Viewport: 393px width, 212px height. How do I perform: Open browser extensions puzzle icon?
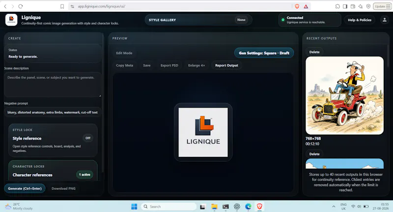point(337,6)
